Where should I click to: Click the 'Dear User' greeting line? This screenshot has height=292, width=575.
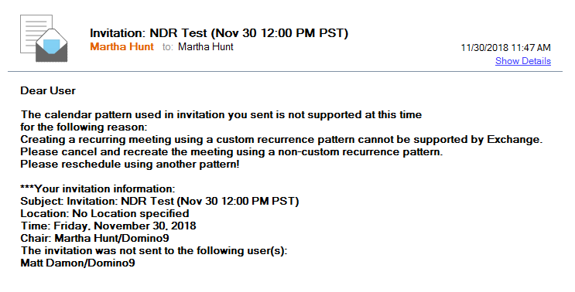(x=48, y=90)
